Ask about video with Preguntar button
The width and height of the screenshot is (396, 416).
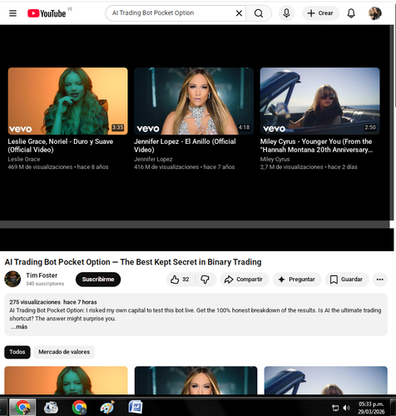[297, 280]
